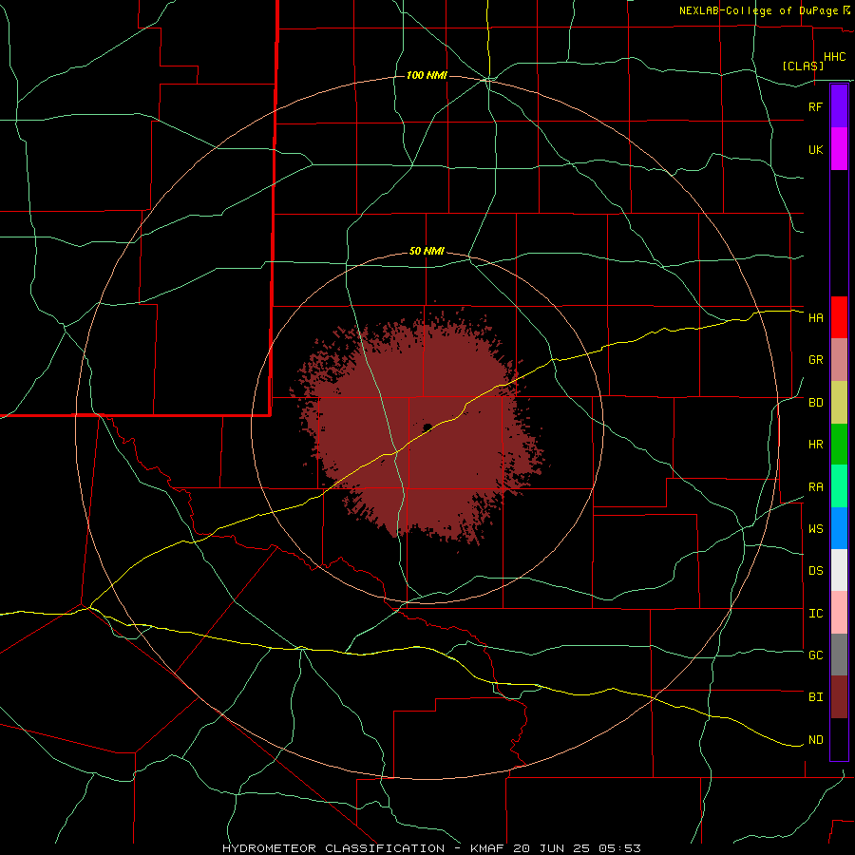Click the BD legend label
The height and width of the screenshot is (855, 855).
pyautogui.click(x=815, y=403)
